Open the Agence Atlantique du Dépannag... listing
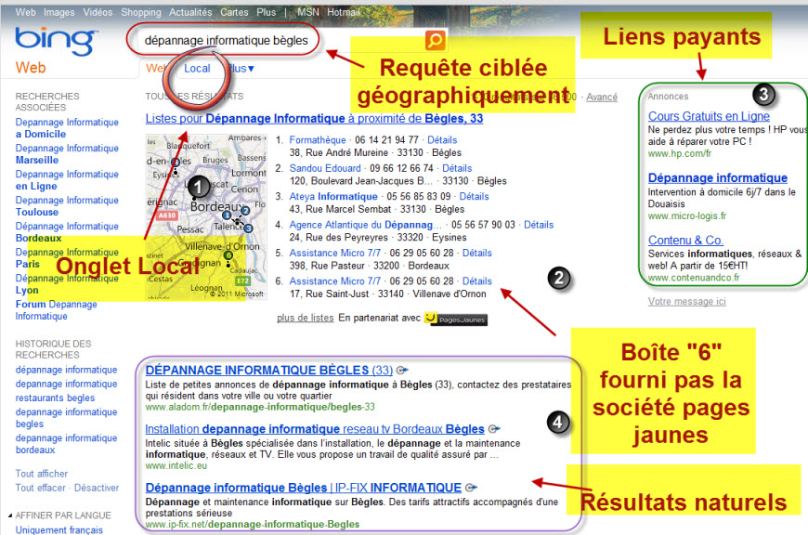808x535 pixels. click(x=365, y=225)
